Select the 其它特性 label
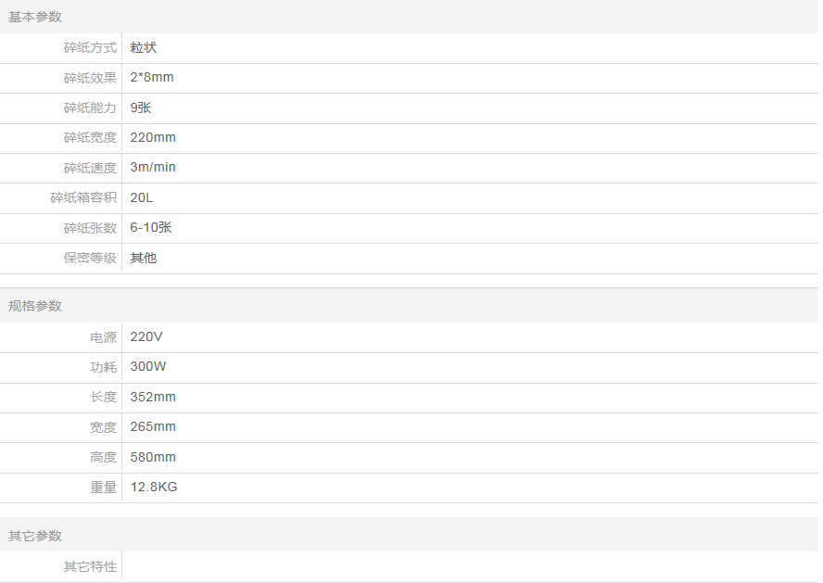Viewport: 823px width, 583px height. tap(90, 566)
